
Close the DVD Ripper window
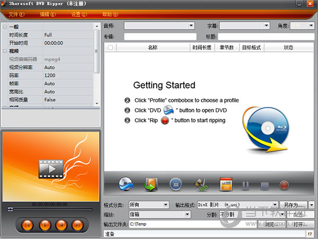(x=310, y=4)
